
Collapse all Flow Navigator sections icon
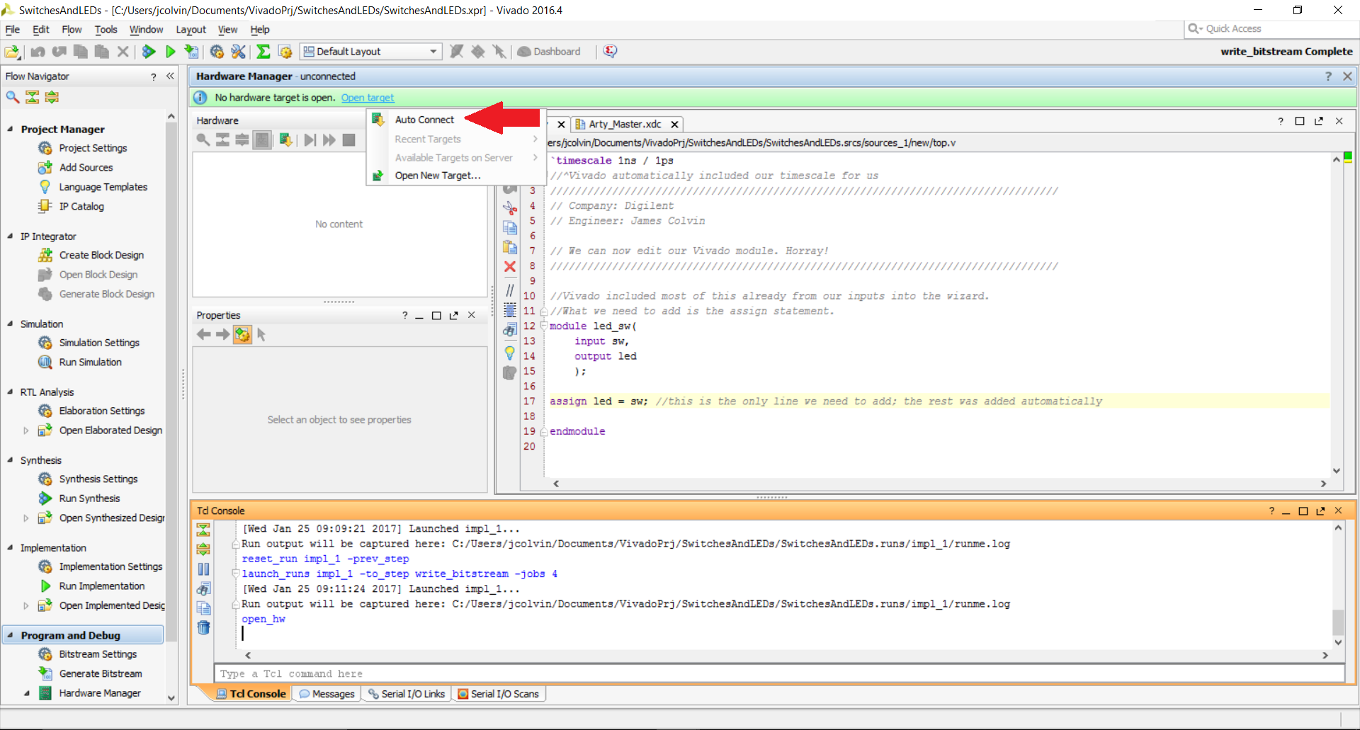tap(33, 97)
